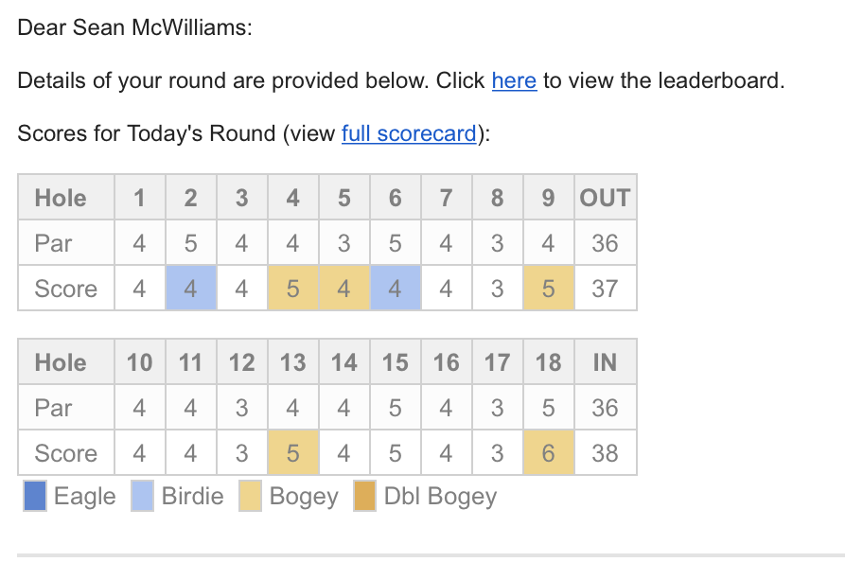Select the back nine total score 38
The width and height of the screenshot is (863, 562).
(x=605, y=453)
